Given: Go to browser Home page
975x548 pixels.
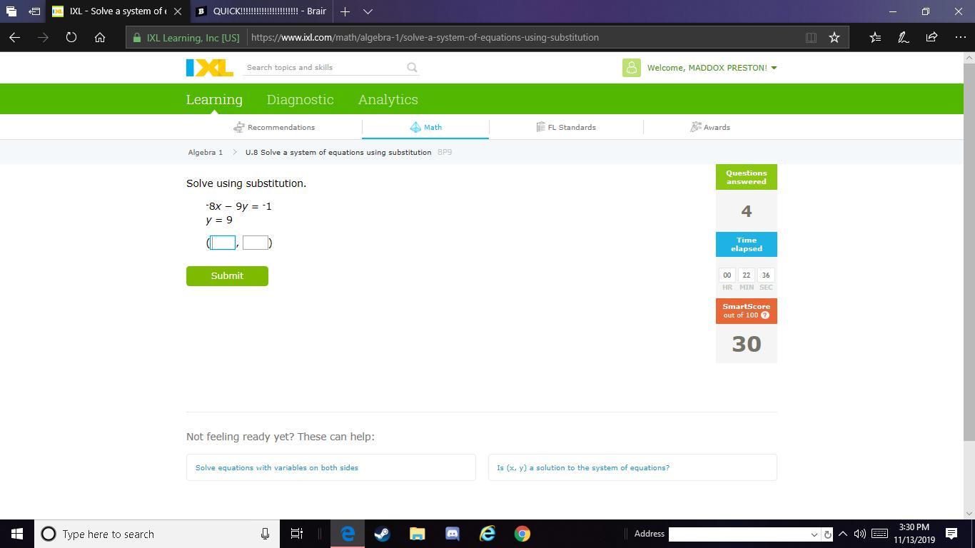Looking at the screenshot, I should tap(100, 37).
